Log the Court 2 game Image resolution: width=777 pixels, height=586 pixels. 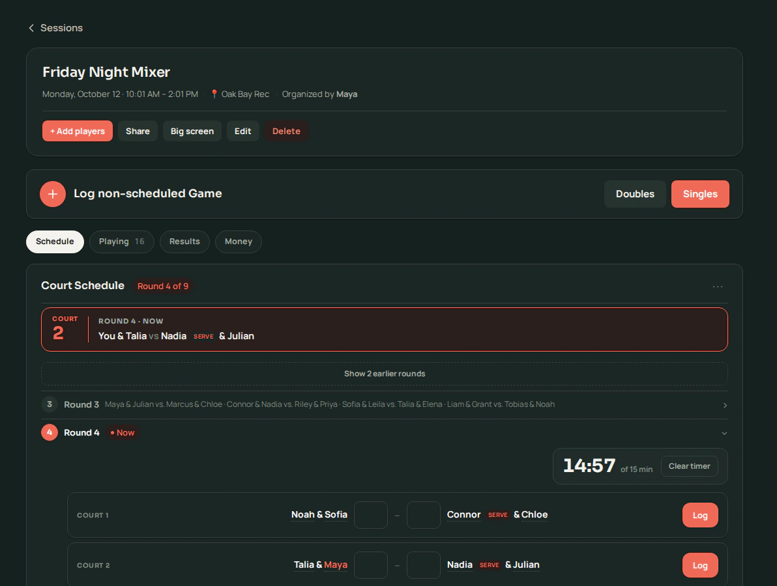(x=699, y=565)
